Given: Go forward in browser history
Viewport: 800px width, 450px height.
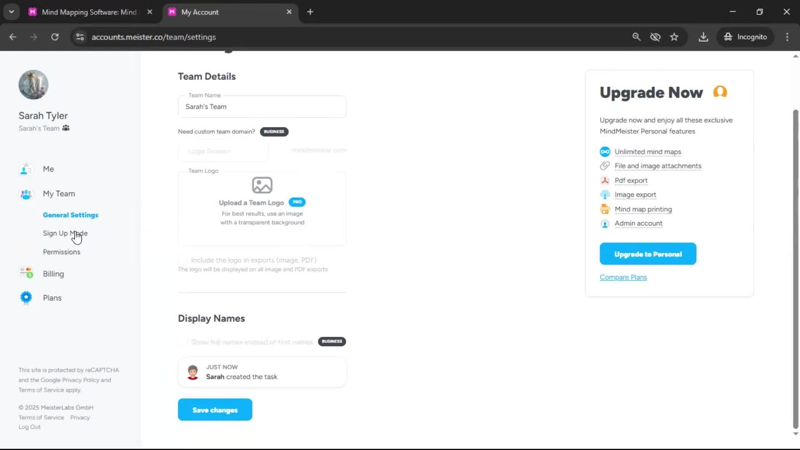Looking at the screenshot, I should [x=34, y=37].
